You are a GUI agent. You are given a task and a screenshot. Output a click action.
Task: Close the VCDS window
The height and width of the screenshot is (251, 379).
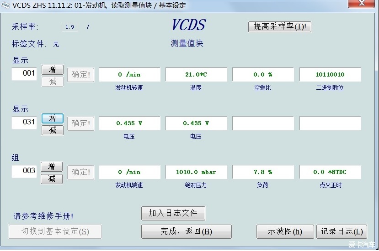point(361,3)
